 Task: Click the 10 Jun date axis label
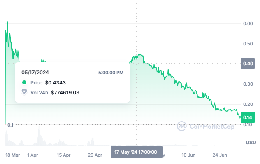tap(188, 155)
